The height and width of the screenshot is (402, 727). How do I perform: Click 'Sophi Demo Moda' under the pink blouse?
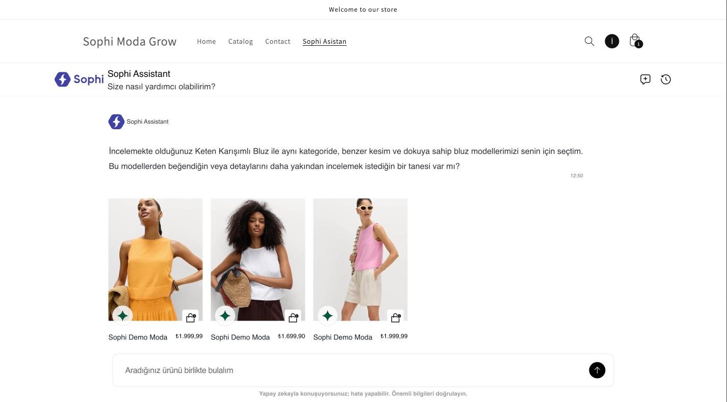[343, 337]
